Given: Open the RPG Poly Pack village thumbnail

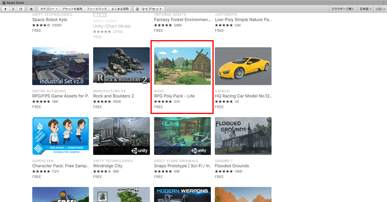Looking at the screenshot, I should pyautogui.click(x=182, y=66).
